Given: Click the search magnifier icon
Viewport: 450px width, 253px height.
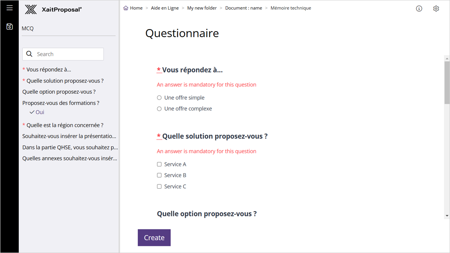Looking at the screenshot, I should (30, 54).
